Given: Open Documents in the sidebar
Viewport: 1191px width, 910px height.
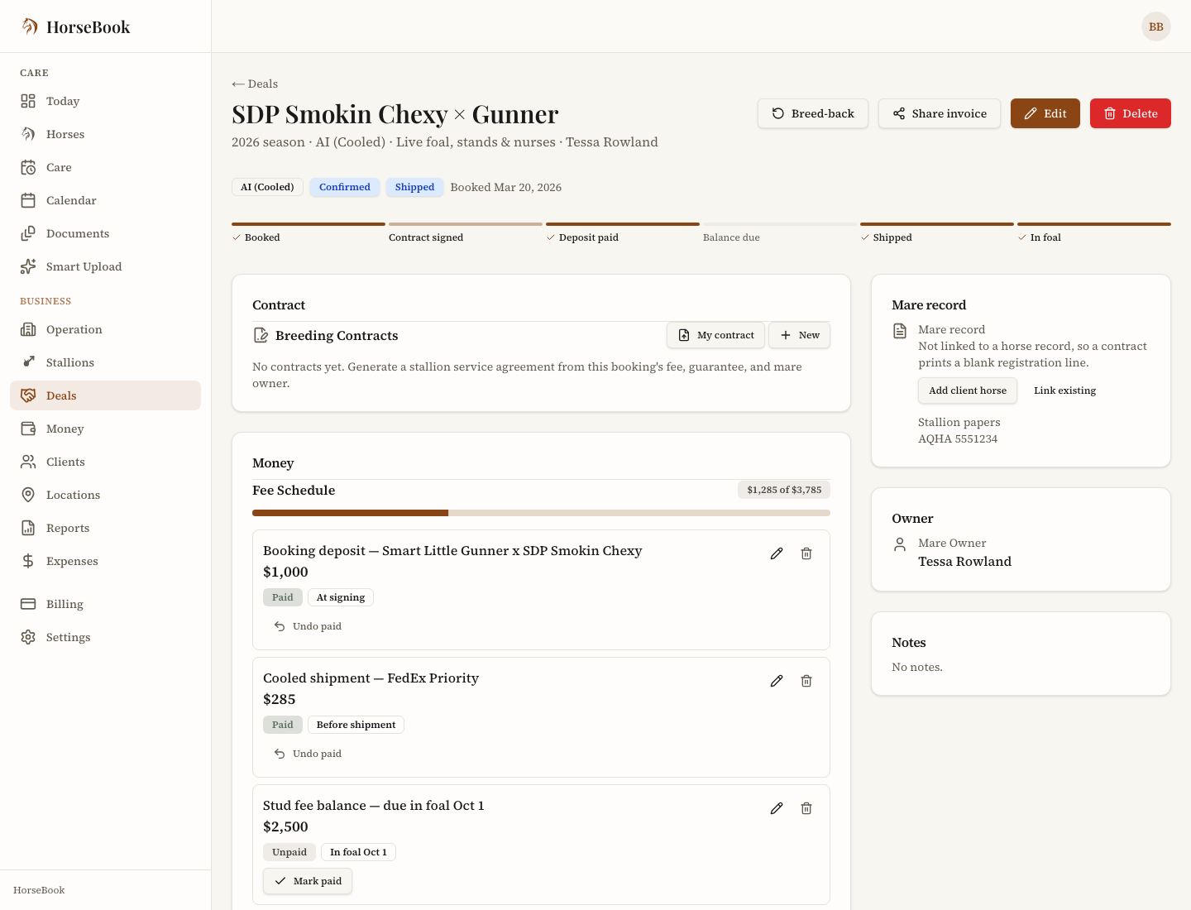Looking at the screenshot, I should point(105,233).
